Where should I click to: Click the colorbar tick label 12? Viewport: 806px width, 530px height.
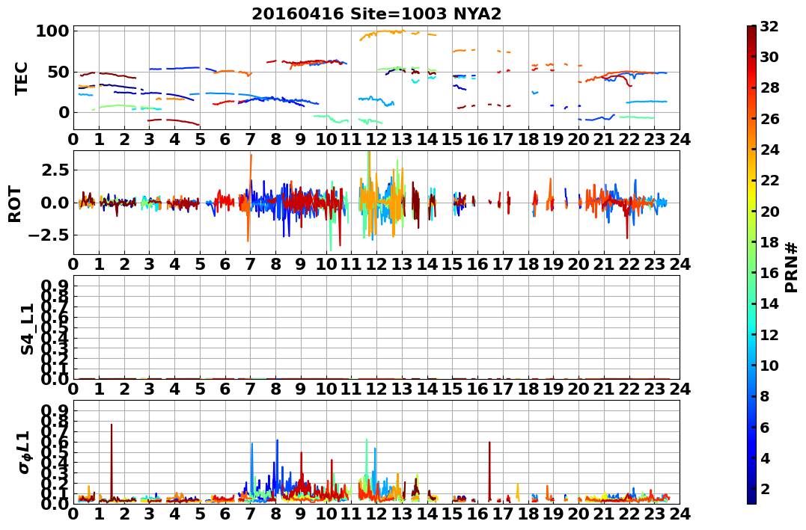coord(769,334)
